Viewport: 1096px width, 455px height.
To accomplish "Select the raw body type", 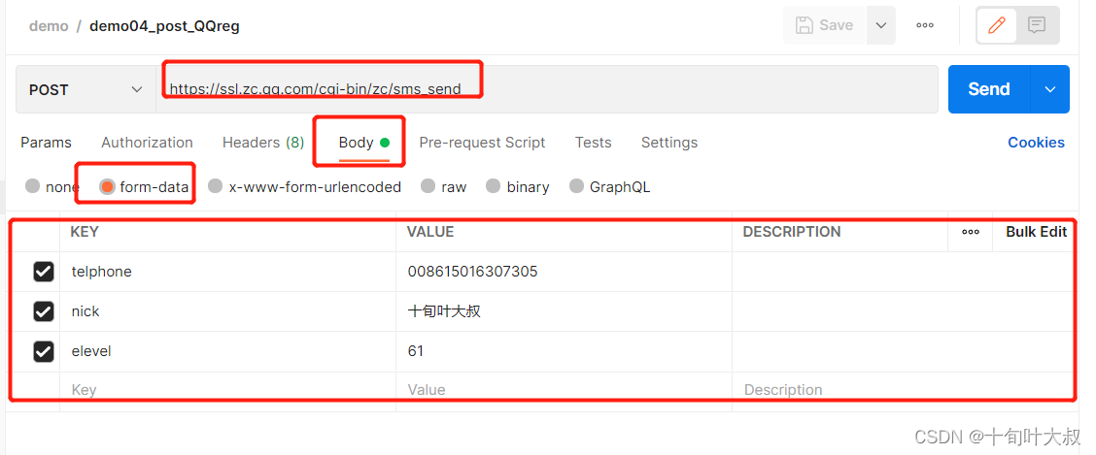I will click(x=428, y=186).
